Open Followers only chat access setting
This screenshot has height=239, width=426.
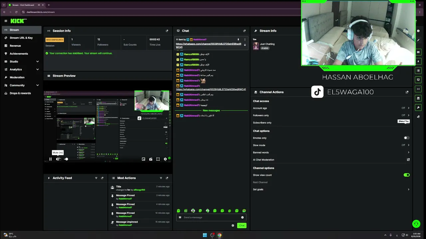click(331, 116)
